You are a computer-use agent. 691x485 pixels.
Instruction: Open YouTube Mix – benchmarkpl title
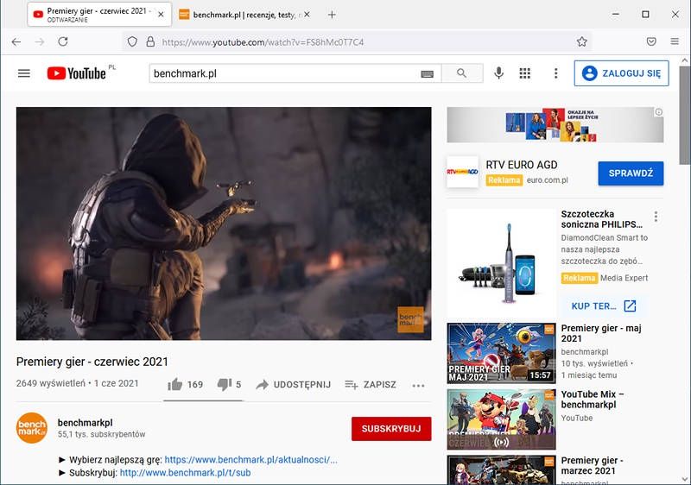[x=593, y=400]
